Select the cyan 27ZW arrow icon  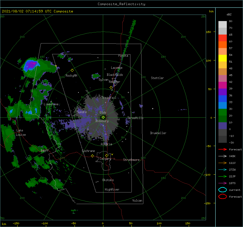[222, 170]
